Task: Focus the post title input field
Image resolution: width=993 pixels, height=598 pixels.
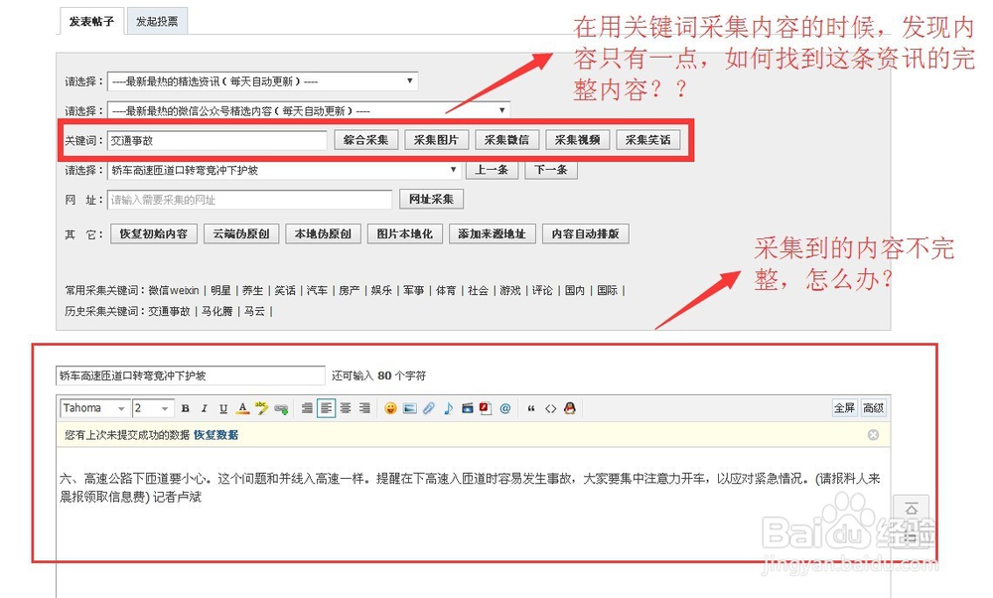Action: tap(191, 375)
